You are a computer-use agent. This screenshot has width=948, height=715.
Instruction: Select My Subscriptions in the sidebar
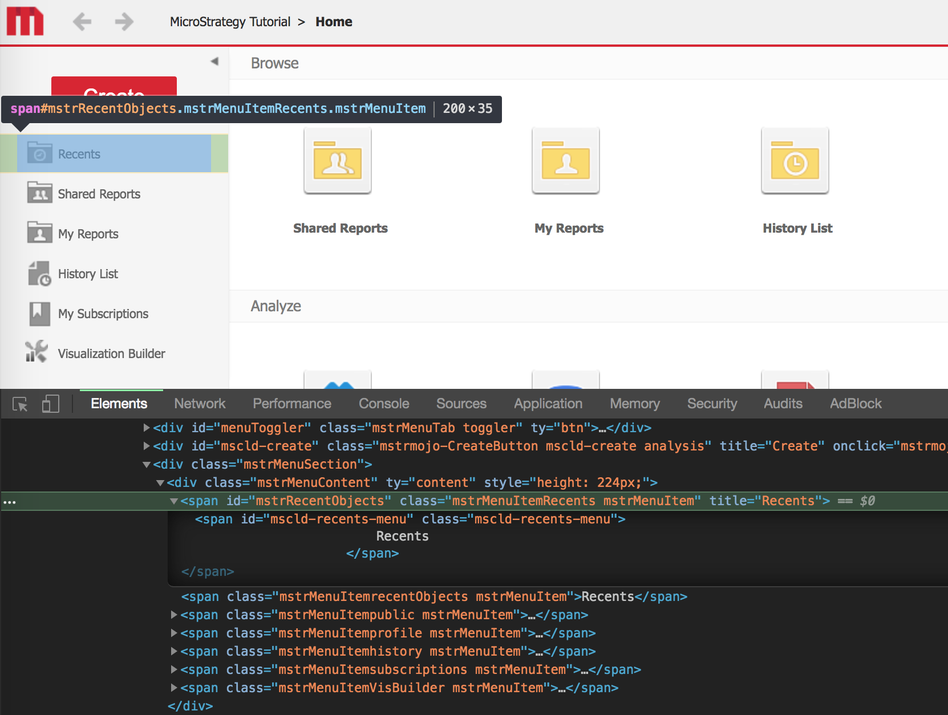tap(102, 314)
